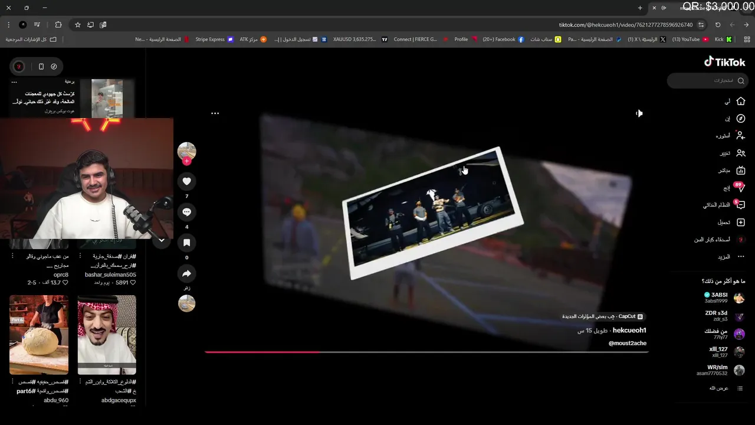
Task: Go to next video with down chevron
Action: point(161,240)
